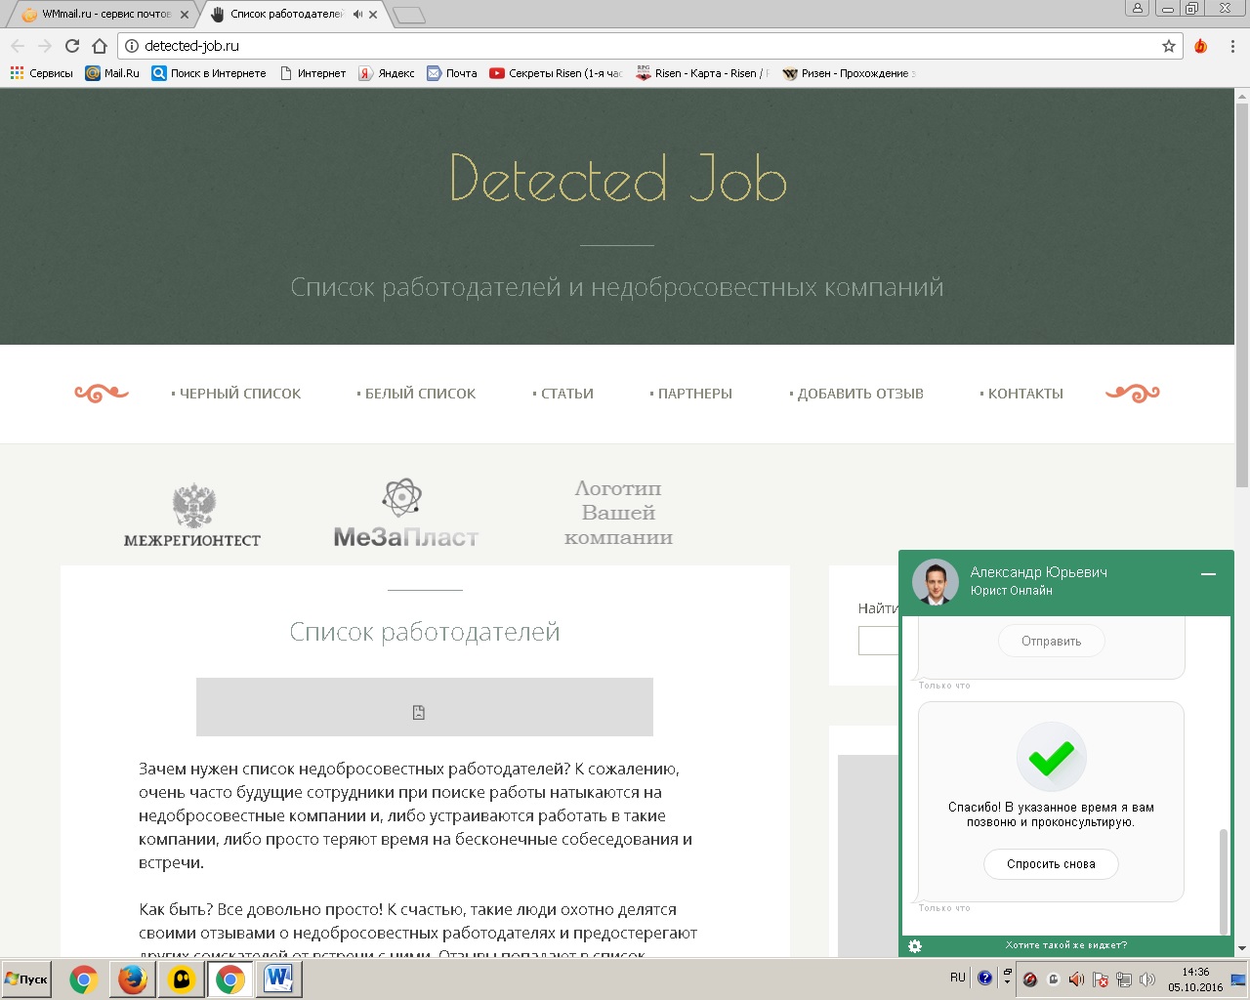Open first Chrome icon in taskbar
Screen dimensions: 1250x1000
pos(84,979)
